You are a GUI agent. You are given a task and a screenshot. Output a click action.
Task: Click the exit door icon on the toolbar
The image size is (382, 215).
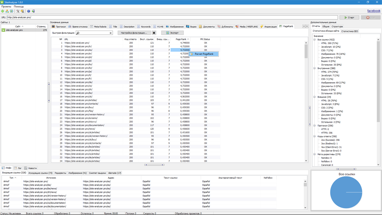[33, 11]
